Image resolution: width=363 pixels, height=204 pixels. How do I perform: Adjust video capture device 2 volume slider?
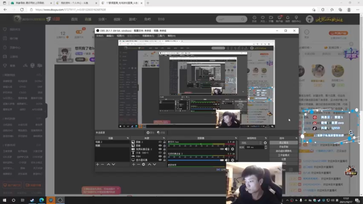point(196,160)
